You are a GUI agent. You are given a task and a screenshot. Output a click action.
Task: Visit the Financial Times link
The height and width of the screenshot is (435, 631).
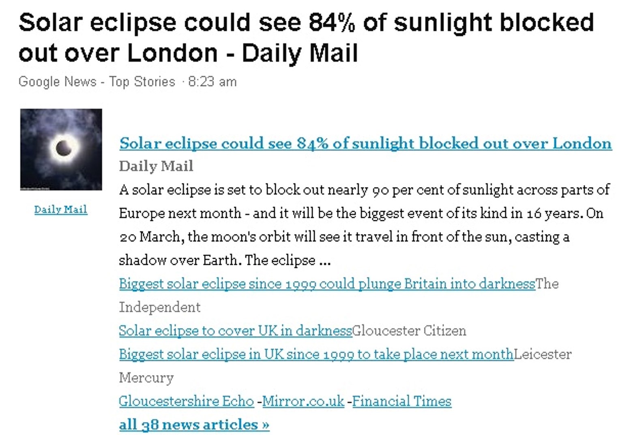pyautogui.click(x=402, y=401)
